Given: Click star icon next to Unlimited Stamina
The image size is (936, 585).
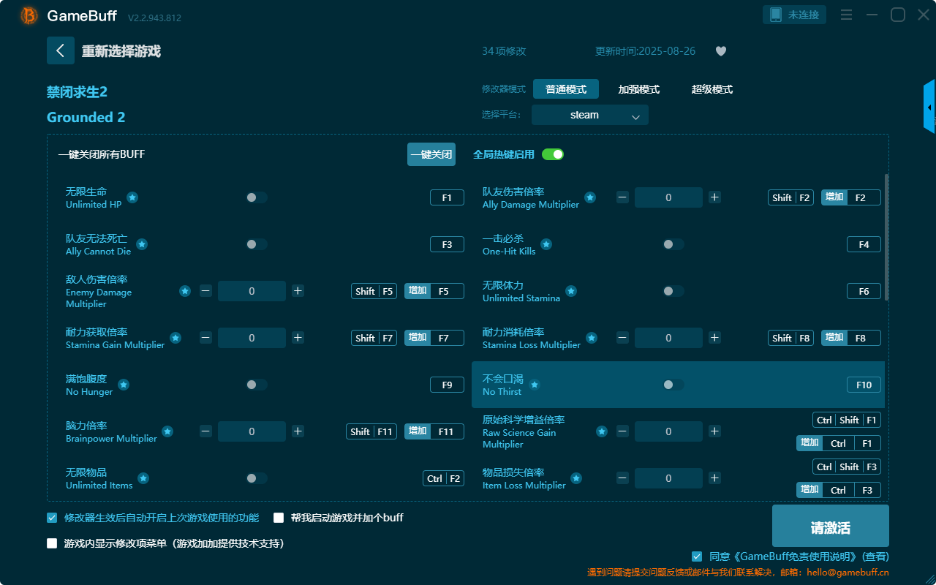Looking at the screenshot, I should [571, 291].
